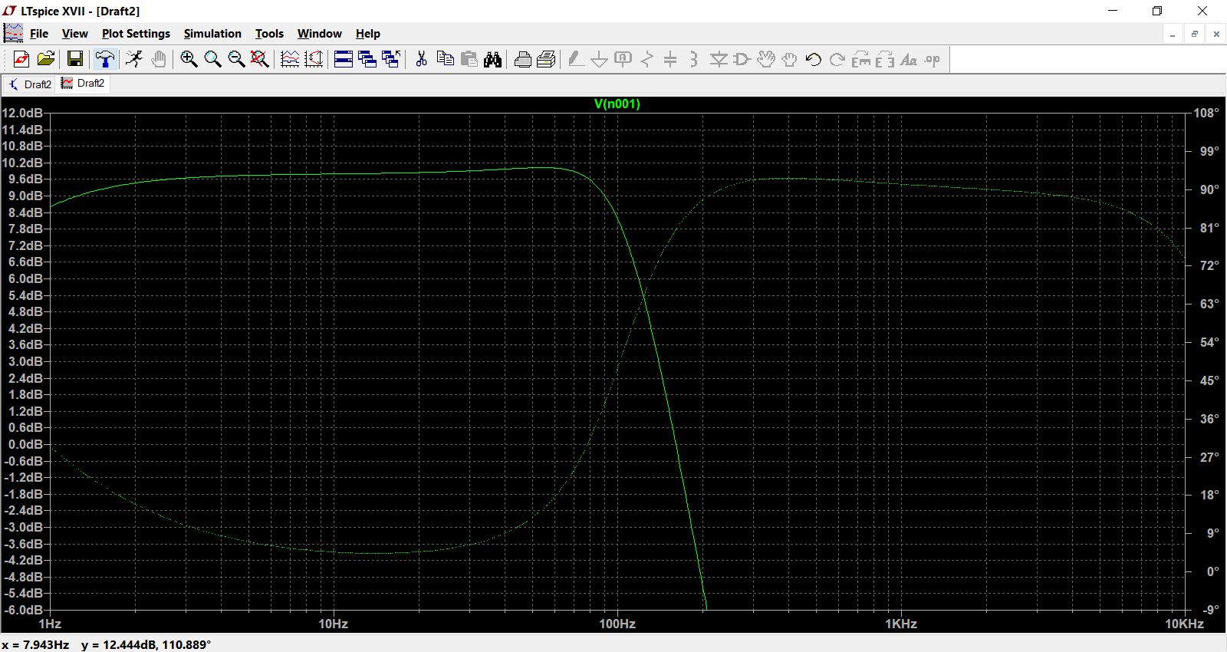Tile windows horizontally icon
This screenshot has width=1227, height=652.
pyautogui.click(x=344, y=59)
